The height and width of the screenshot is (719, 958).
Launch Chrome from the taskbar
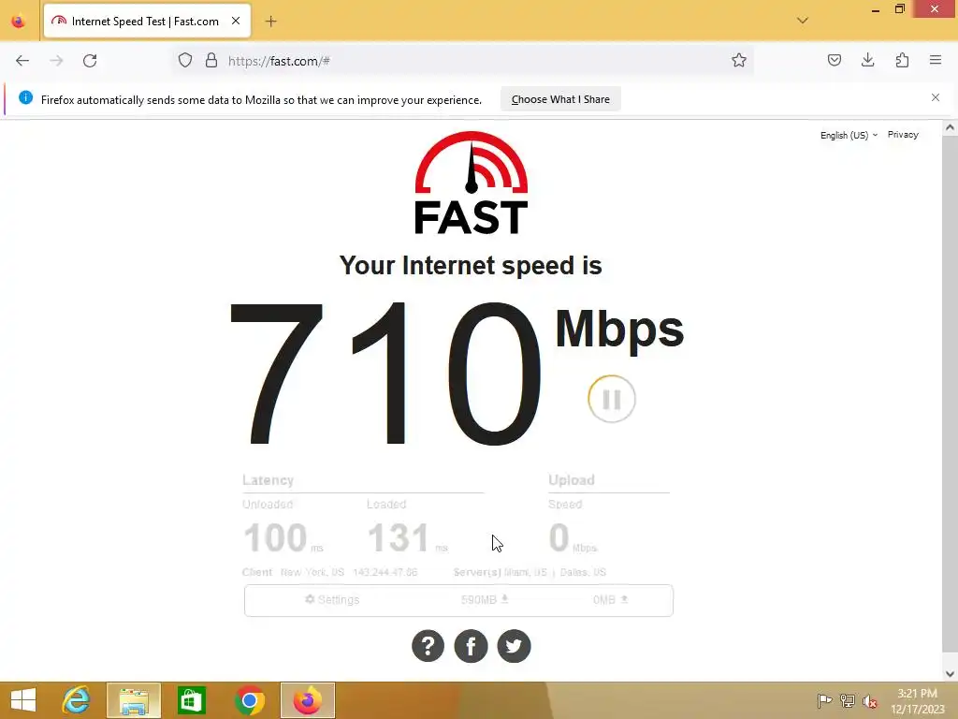(249, 700)
